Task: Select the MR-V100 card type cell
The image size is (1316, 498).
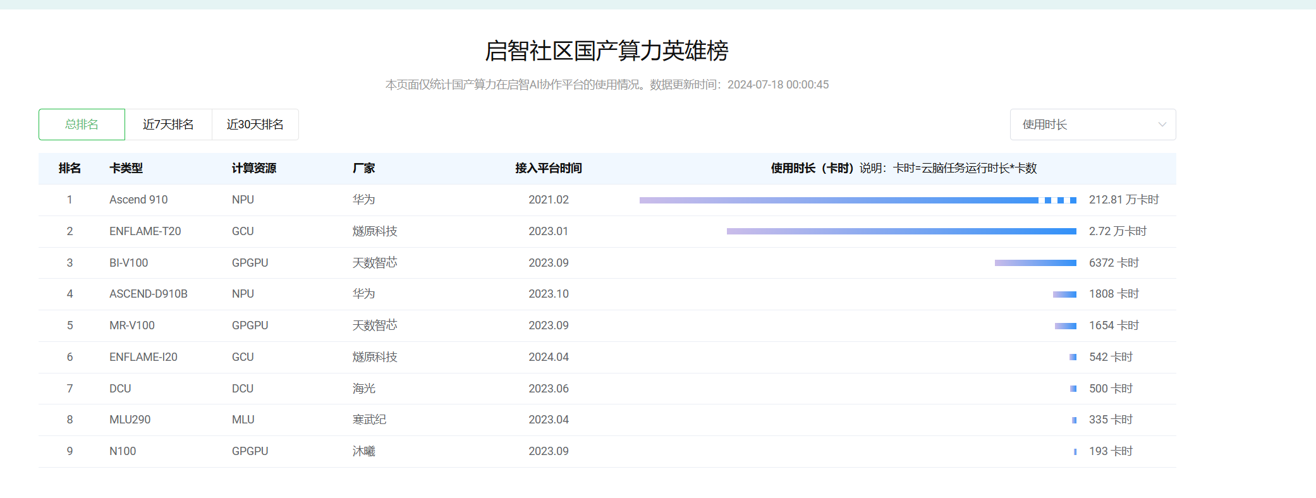Action: pyautogui.click(x=132, y=325)
